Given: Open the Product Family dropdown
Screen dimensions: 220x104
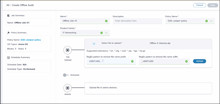Looking at the screenshot, I should [106, 33].
